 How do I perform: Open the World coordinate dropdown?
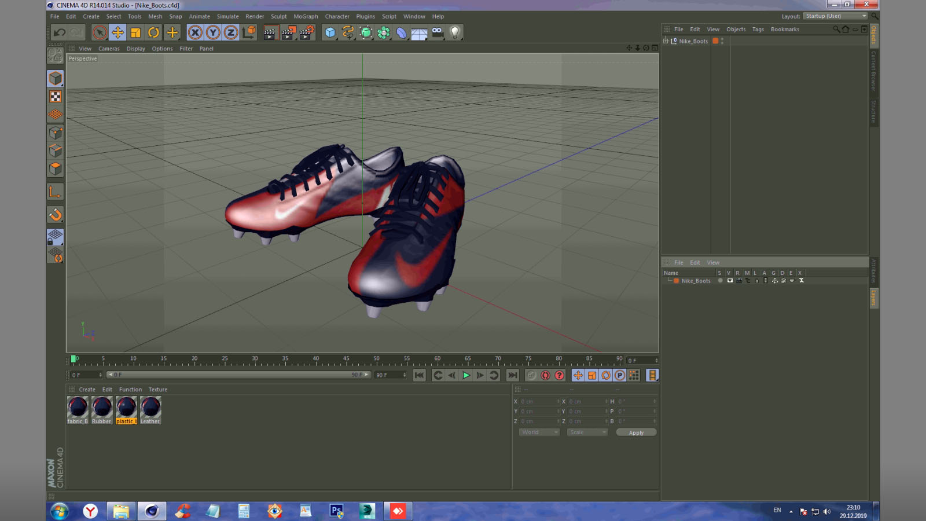pos(539,432)
